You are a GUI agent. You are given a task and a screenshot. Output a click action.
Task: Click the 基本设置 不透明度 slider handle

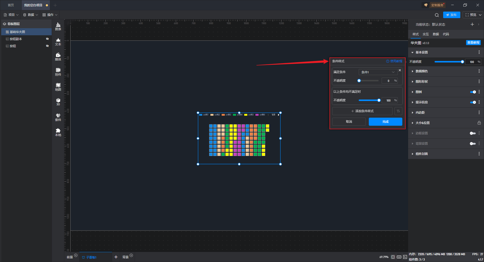click(462, 62)
